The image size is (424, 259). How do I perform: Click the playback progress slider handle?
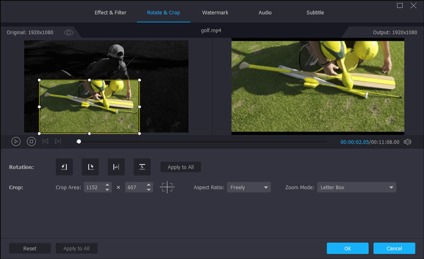pos(79,142)
